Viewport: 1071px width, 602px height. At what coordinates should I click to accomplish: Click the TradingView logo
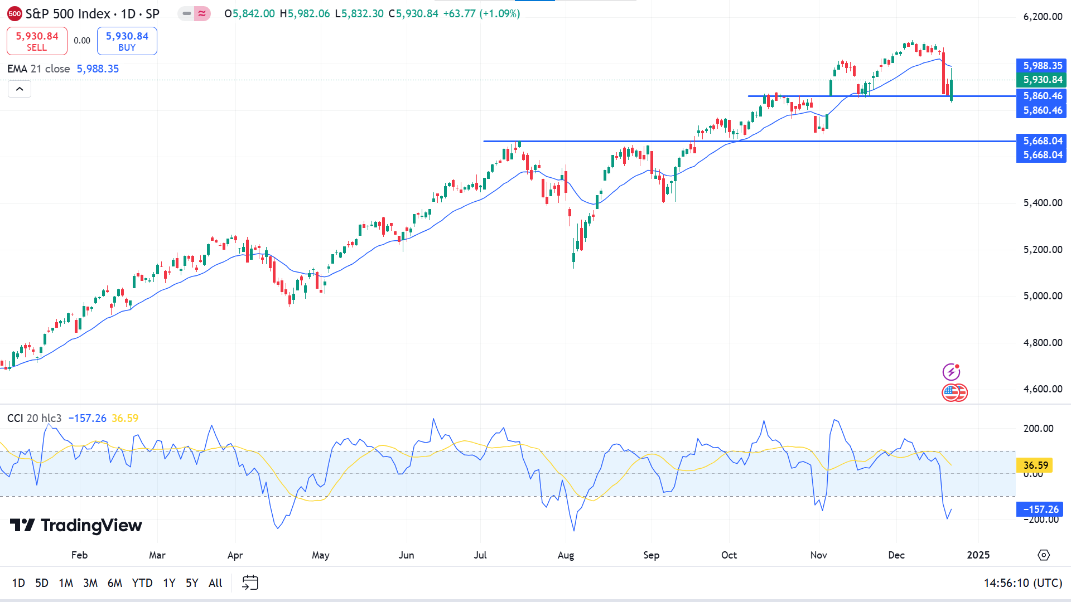pos(76,525)
